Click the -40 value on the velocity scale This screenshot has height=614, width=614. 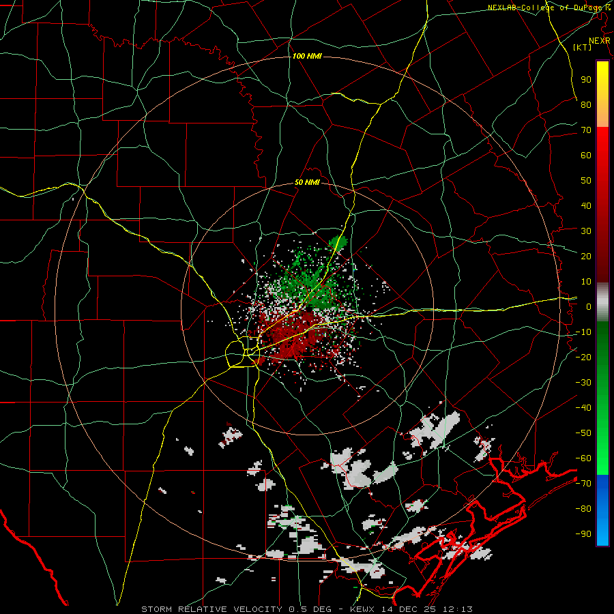coord(583,408)
